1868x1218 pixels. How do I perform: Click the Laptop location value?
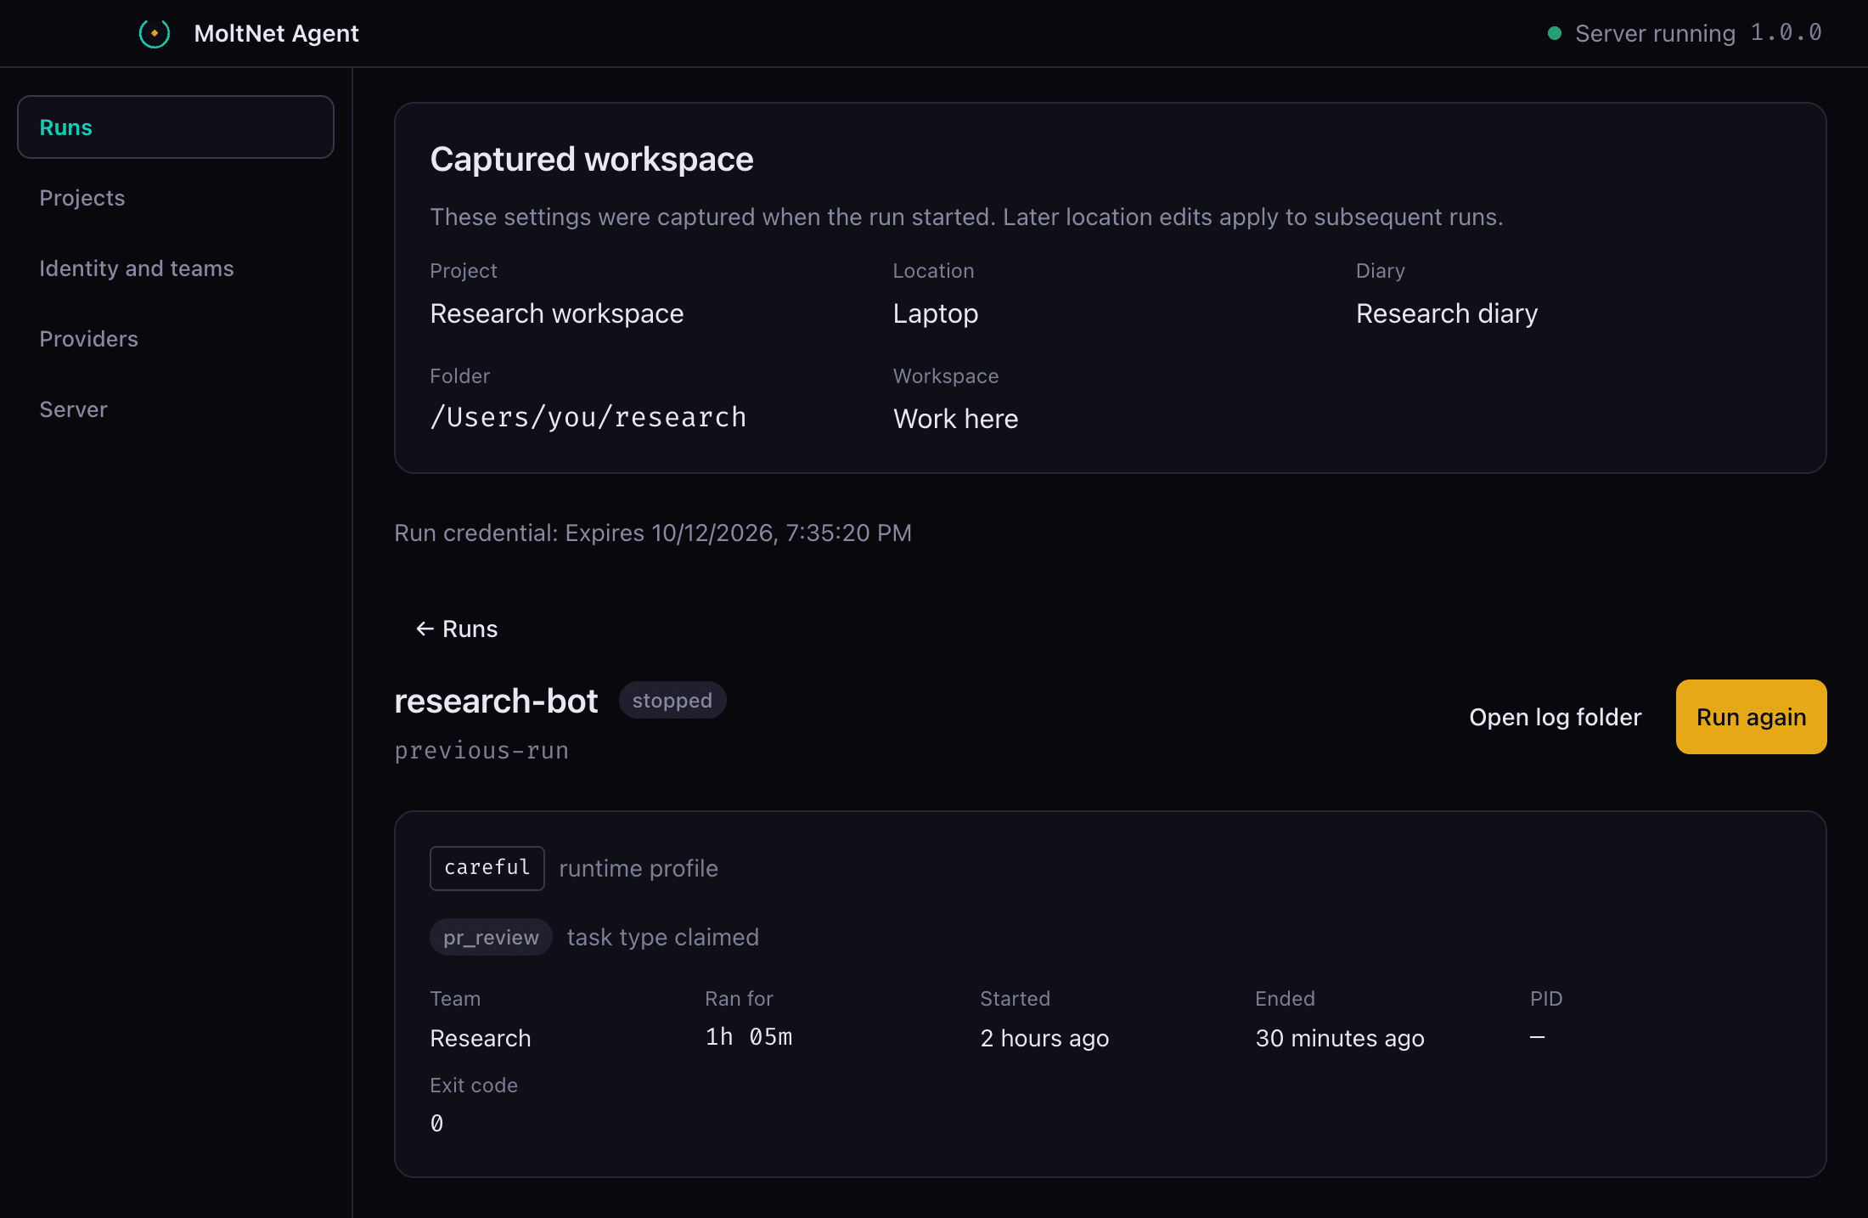(935, 313)
